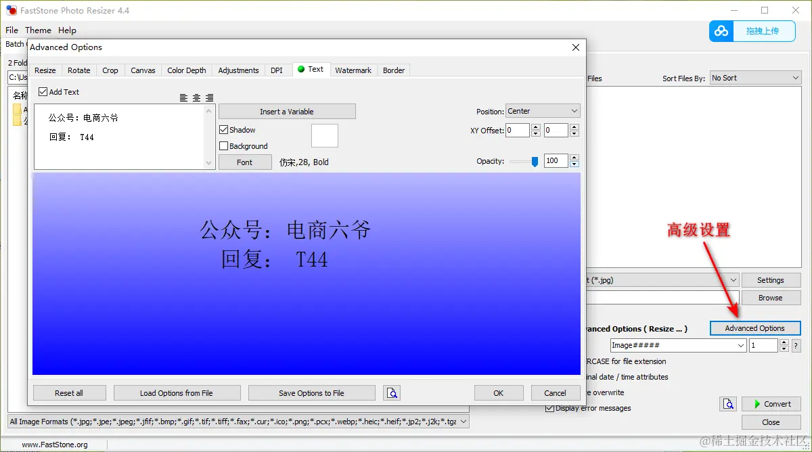Screen dimensions: 812x452
Task: Switch to the Rotate tab
Action: pos(79,70)
